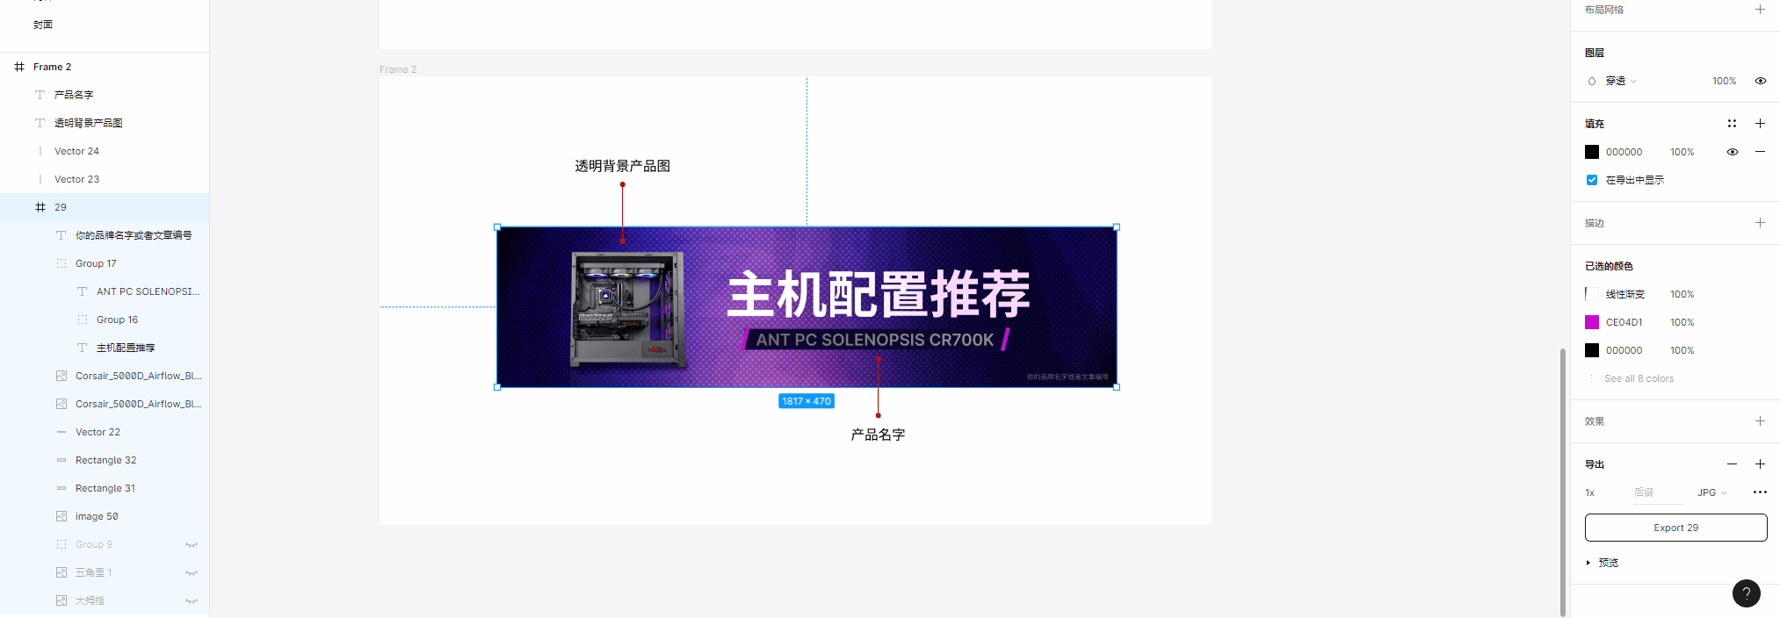Add a layout grid with plus icon
Image resolution: width=1780 pixels, height=618 pixels.
pyautogui.click(x=1760, y=10)
